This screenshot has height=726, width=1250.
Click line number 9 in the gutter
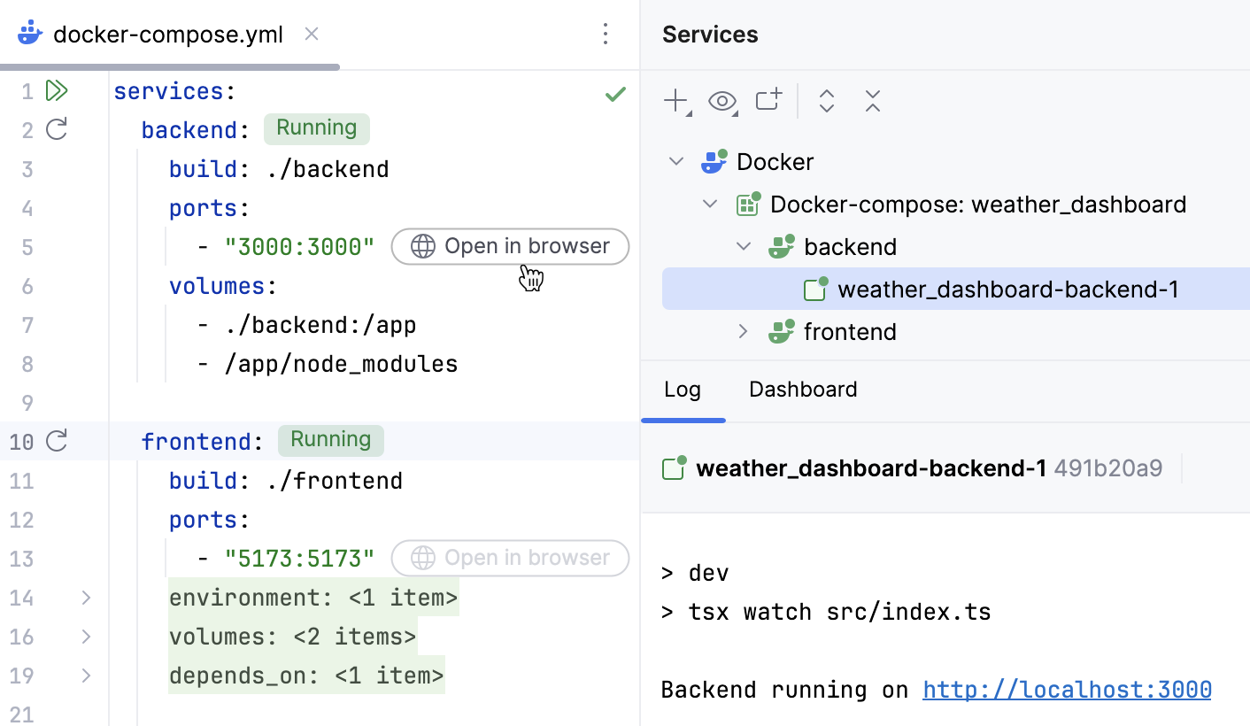point(27,403)
